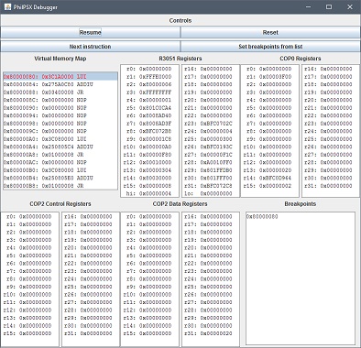Click R3051 register r24 value 0x00000004
Screen dimensions: 361x348
216,131
